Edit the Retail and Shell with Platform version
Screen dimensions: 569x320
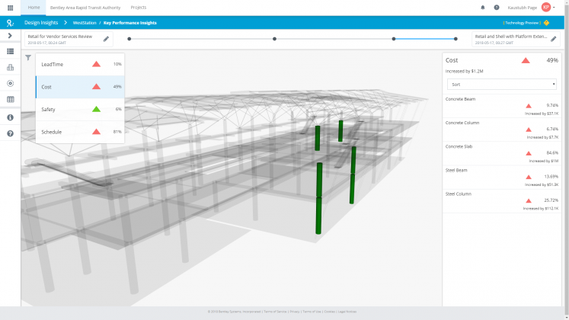tap(554, 39)
